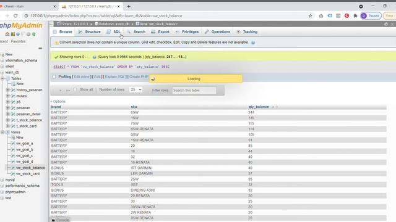The height and width of the screenshot is (222, 396).
Task: Click help icon after unique column warning
Action: (253, 43)
